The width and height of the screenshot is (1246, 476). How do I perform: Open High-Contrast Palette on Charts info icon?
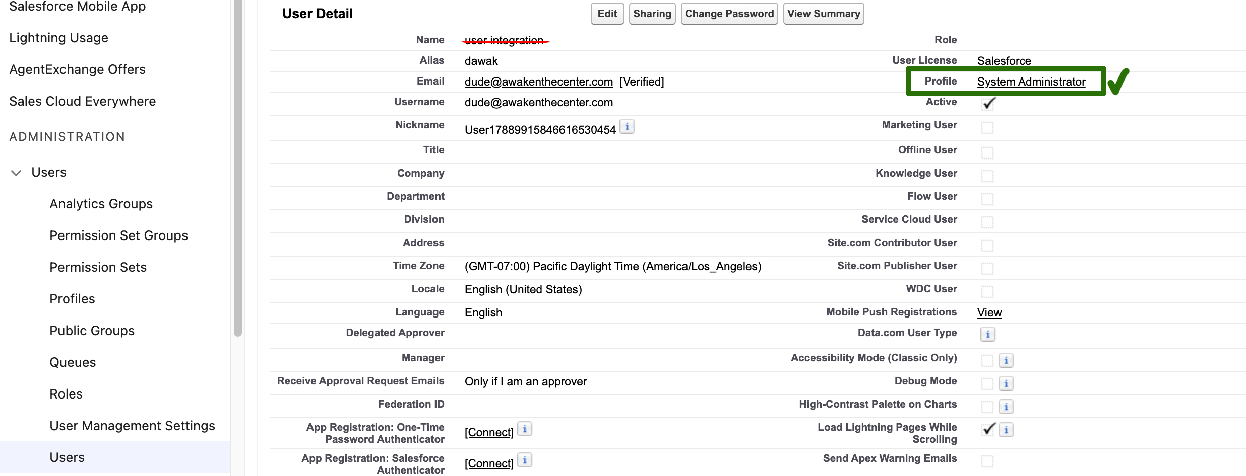point(1006,407)
